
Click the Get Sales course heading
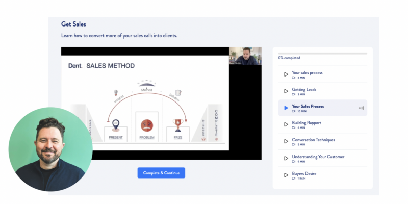(74, 24)
